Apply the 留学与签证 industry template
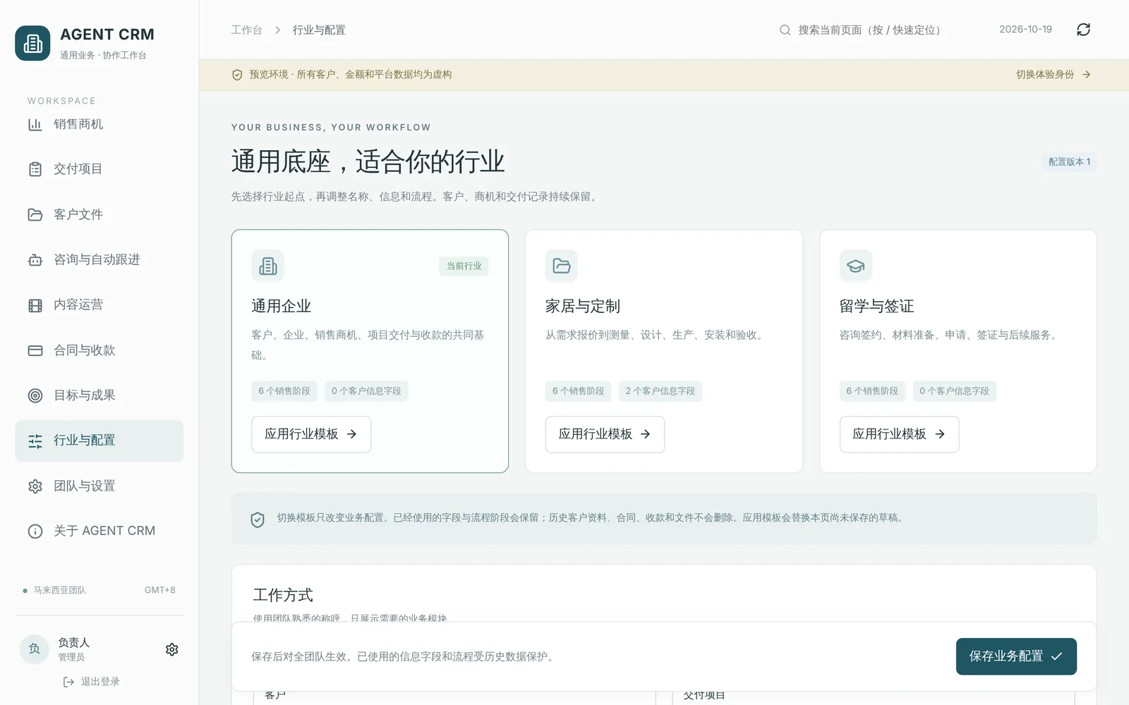 [899, 434]
